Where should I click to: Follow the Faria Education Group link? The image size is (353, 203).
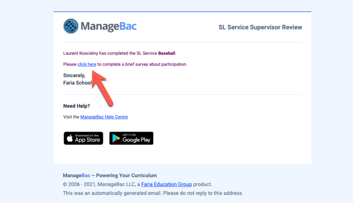(x=167, y=184)
